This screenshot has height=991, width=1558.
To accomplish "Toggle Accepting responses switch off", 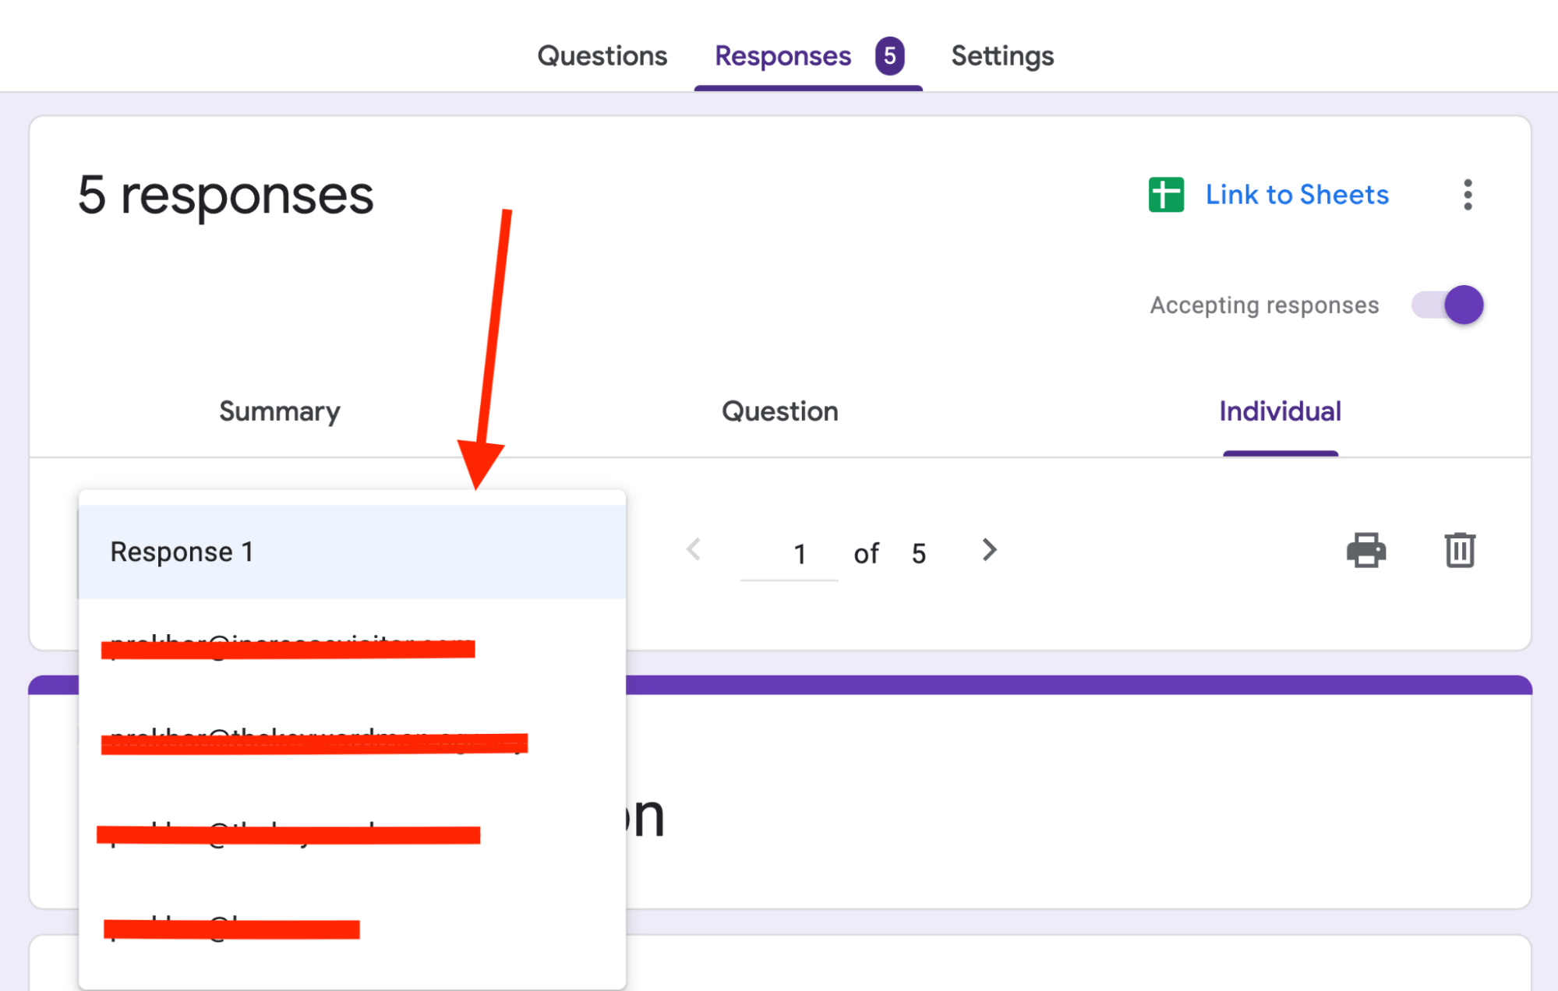I will [1449, 305].
